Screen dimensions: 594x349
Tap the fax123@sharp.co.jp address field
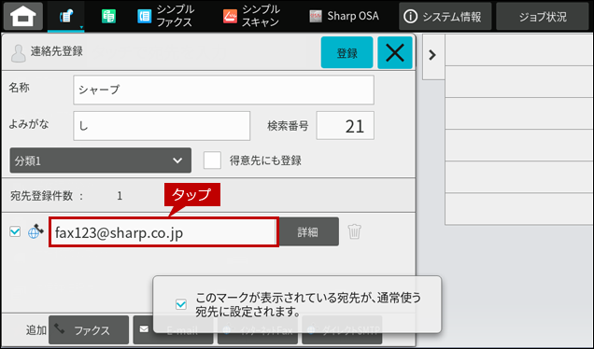click(x=163, y=232)
